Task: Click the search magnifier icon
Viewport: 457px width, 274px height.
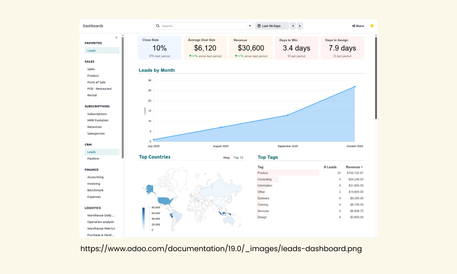Action: pos(158,26)
